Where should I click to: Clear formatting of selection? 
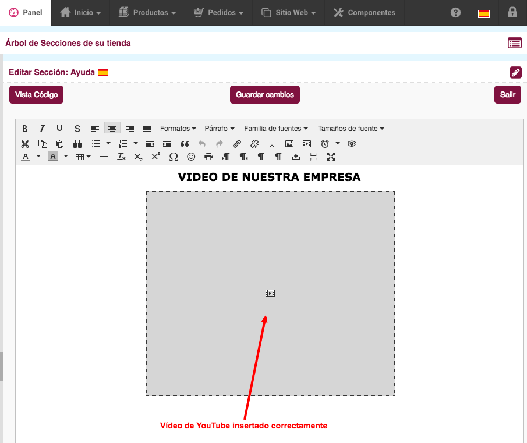coord(121,157)
